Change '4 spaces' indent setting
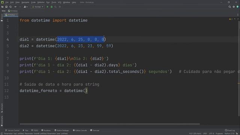This screenshot has width=240, height=135. [x=219, y=133]
